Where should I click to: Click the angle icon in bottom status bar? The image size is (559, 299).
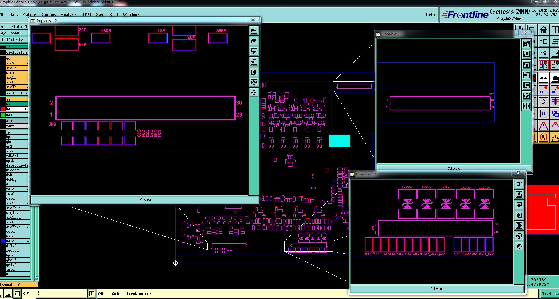(8, 294)
